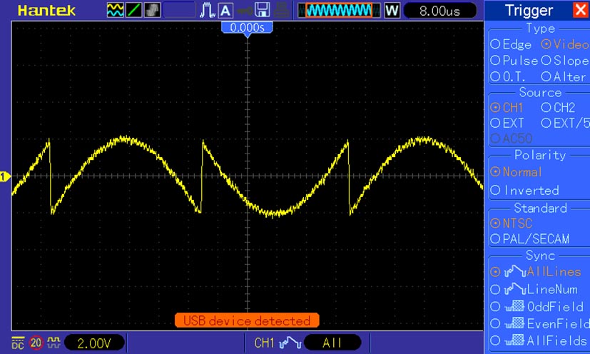Click the green diagonal line icon
This screenshot has width=590, height=354.
(x=133, y=10)
